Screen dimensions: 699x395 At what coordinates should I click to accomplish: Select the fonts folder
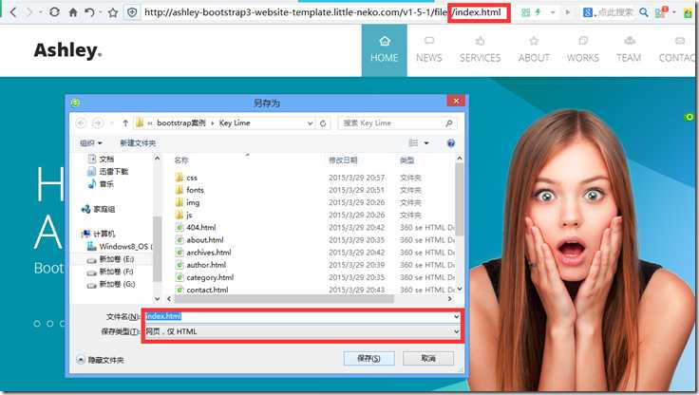click(189, 190)
